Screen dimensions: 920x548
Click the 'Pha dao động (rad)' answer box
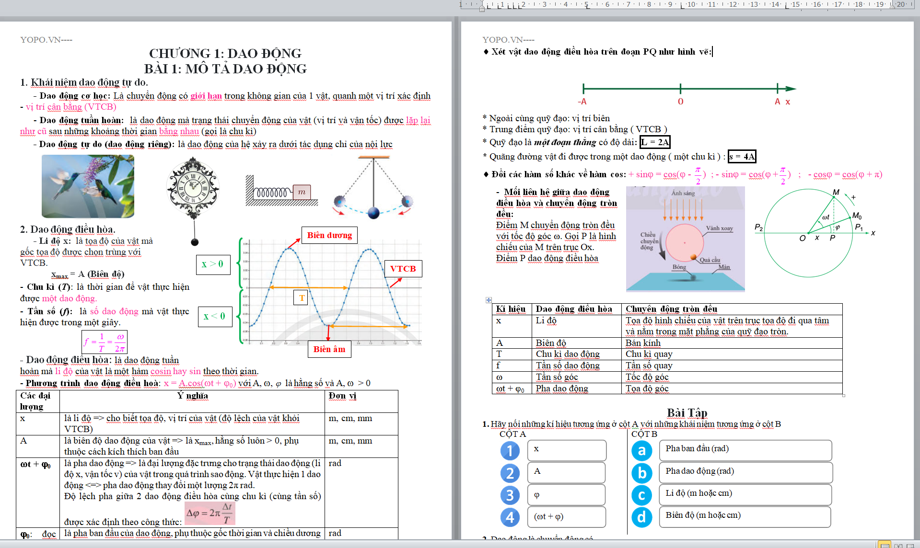coord(746,473)
